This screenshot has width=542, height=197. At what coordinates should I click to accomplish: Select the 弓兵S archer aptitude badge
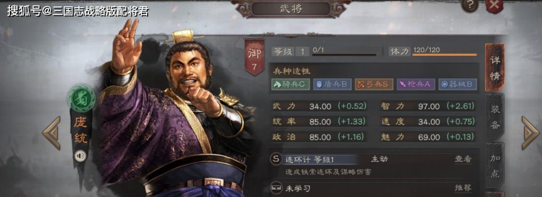tap(374, 85)
